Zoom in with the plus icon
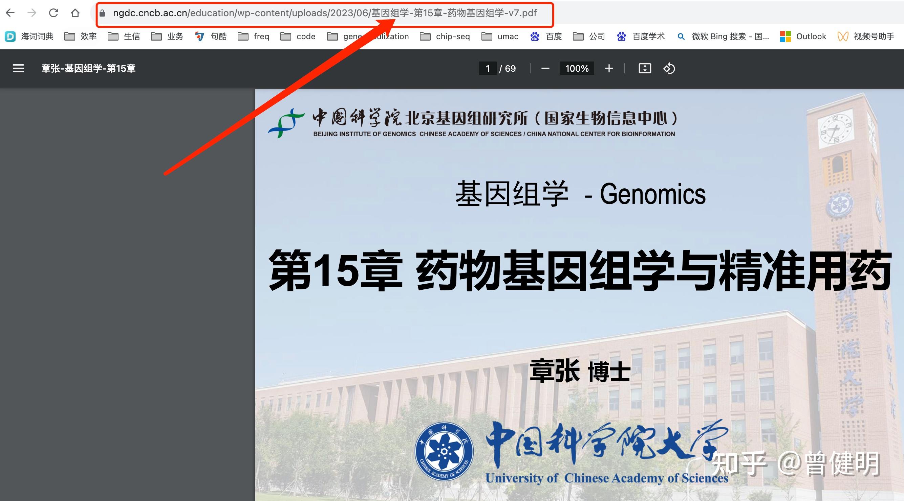Image resolution: width=904 pixels, height=501 pixels. 609,68
